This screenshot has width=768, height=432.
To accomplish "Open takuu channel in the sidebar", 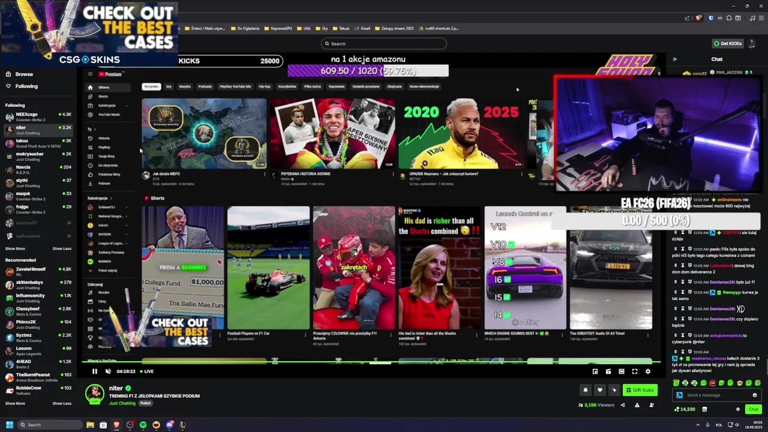I will [x=38, y=143].
